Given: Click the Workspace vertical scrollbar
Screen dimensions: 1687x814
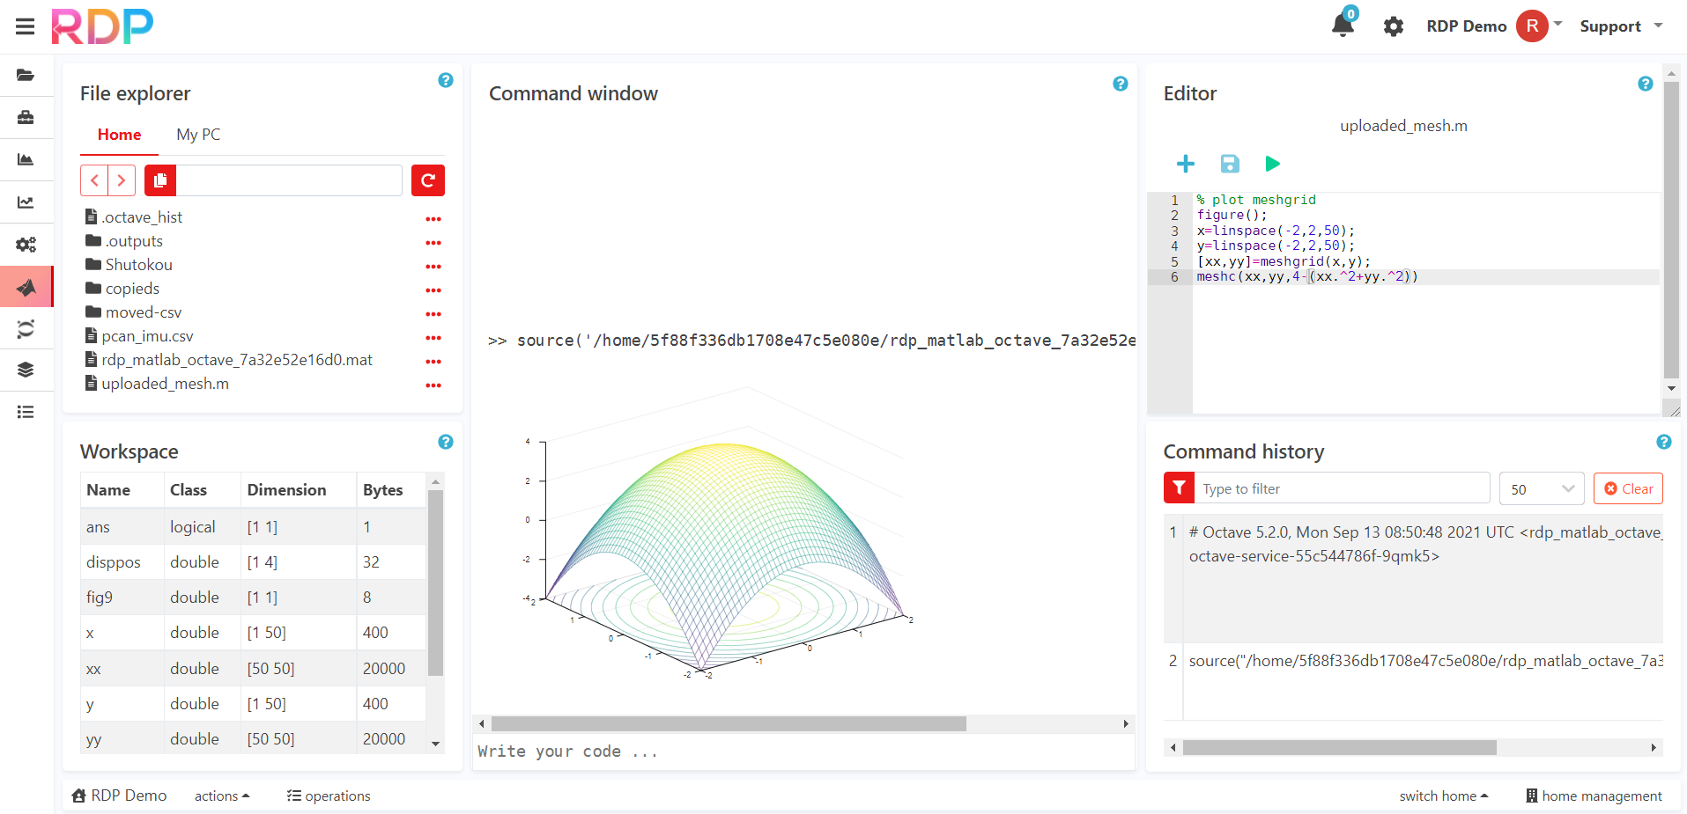Looking at the screenshot, I should point(435,583).
